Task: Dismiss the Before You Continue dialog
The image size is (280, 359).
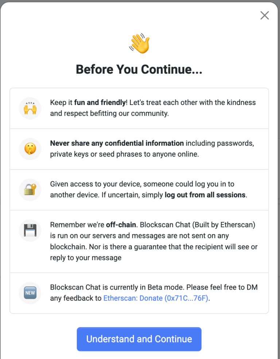Action: (264, 15)
